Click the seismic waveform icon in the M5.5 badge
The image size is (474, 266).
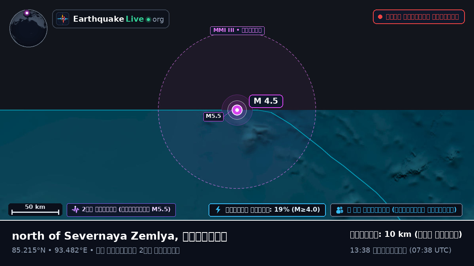[75, 210]
